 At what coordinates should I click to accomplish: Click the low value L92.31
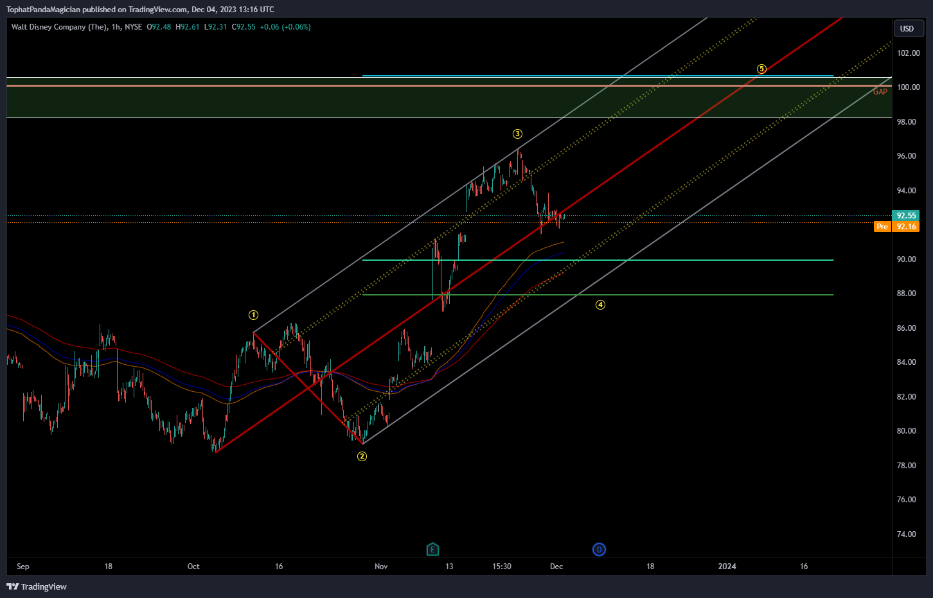pos(215,27)
